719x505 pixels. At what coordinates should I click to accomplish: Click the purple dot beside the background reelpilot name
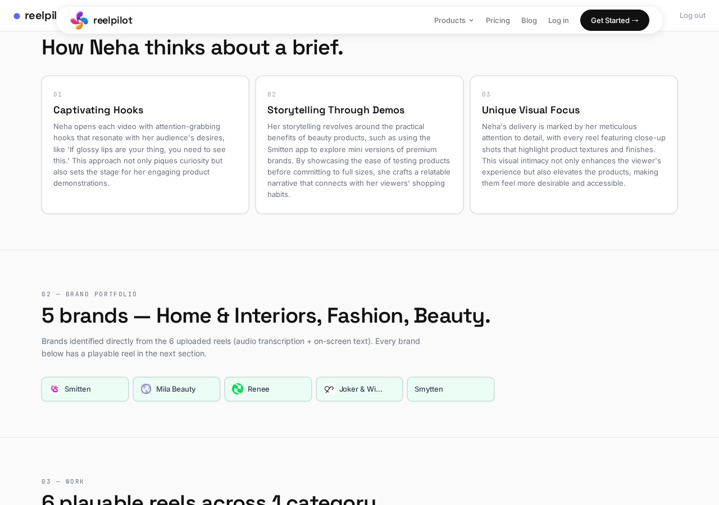click(17, 16)
